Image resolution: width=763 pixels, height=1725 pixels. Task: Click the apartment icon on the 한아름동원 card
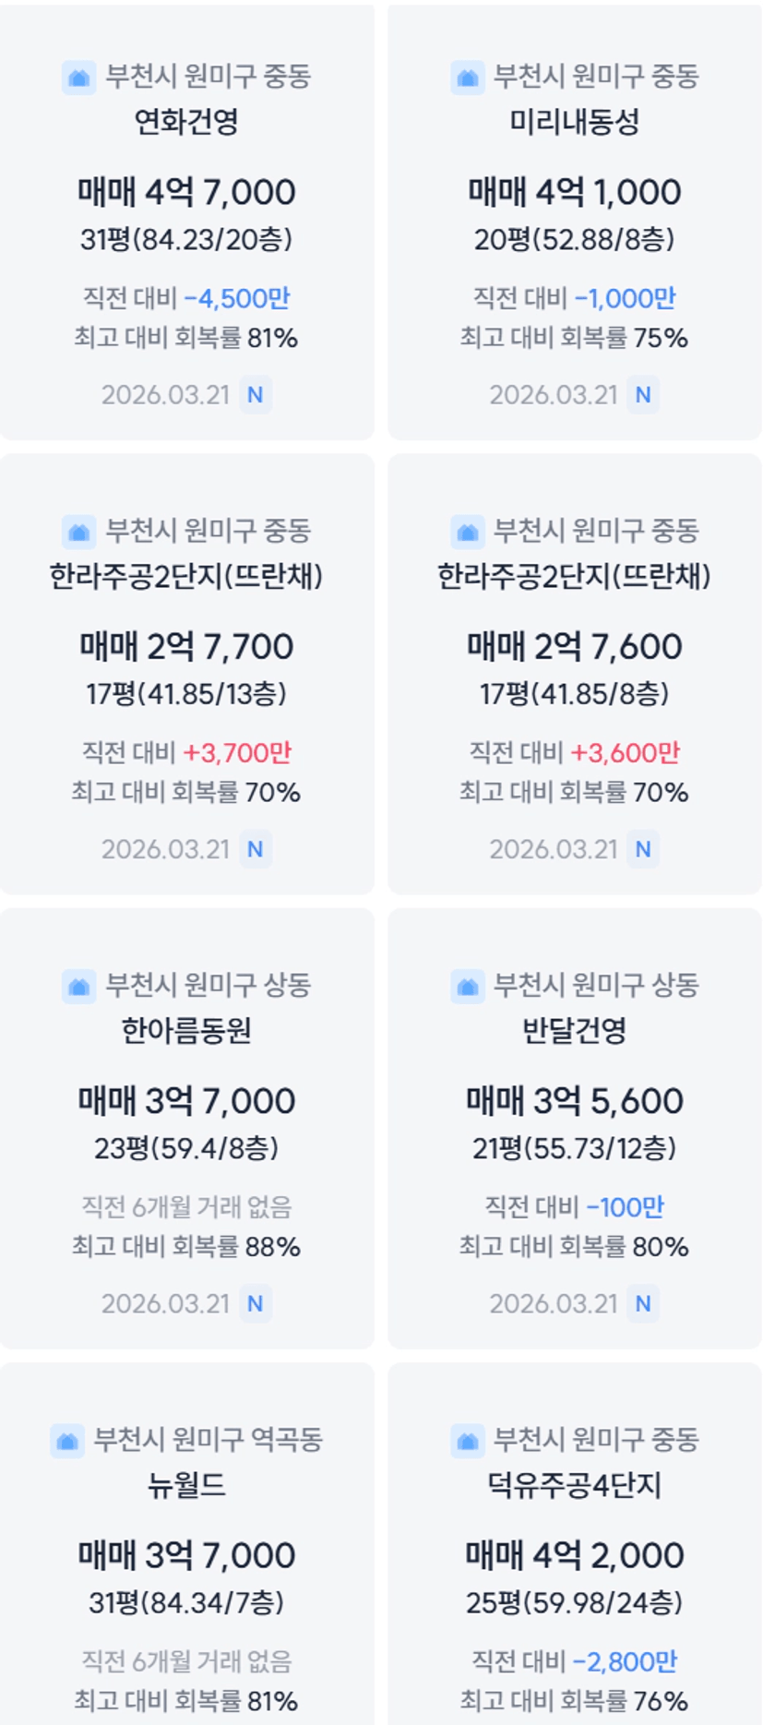pyautogui.click(x=79, y=987)
